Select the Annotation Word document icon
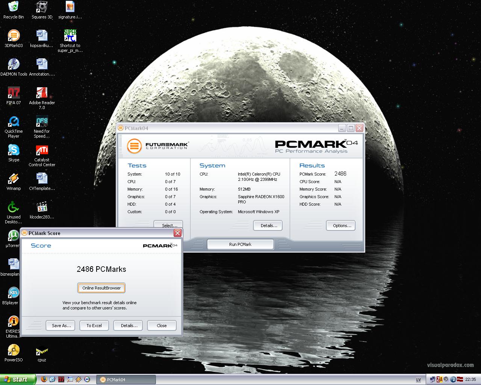The height and width of the screenshot is (385, 481). coord(42,67)
